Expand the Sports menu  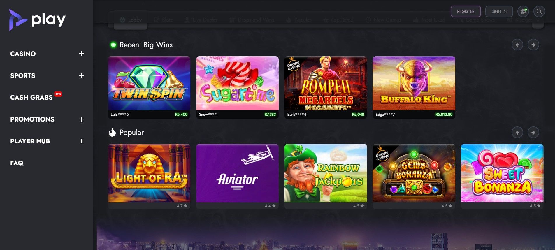82,75
